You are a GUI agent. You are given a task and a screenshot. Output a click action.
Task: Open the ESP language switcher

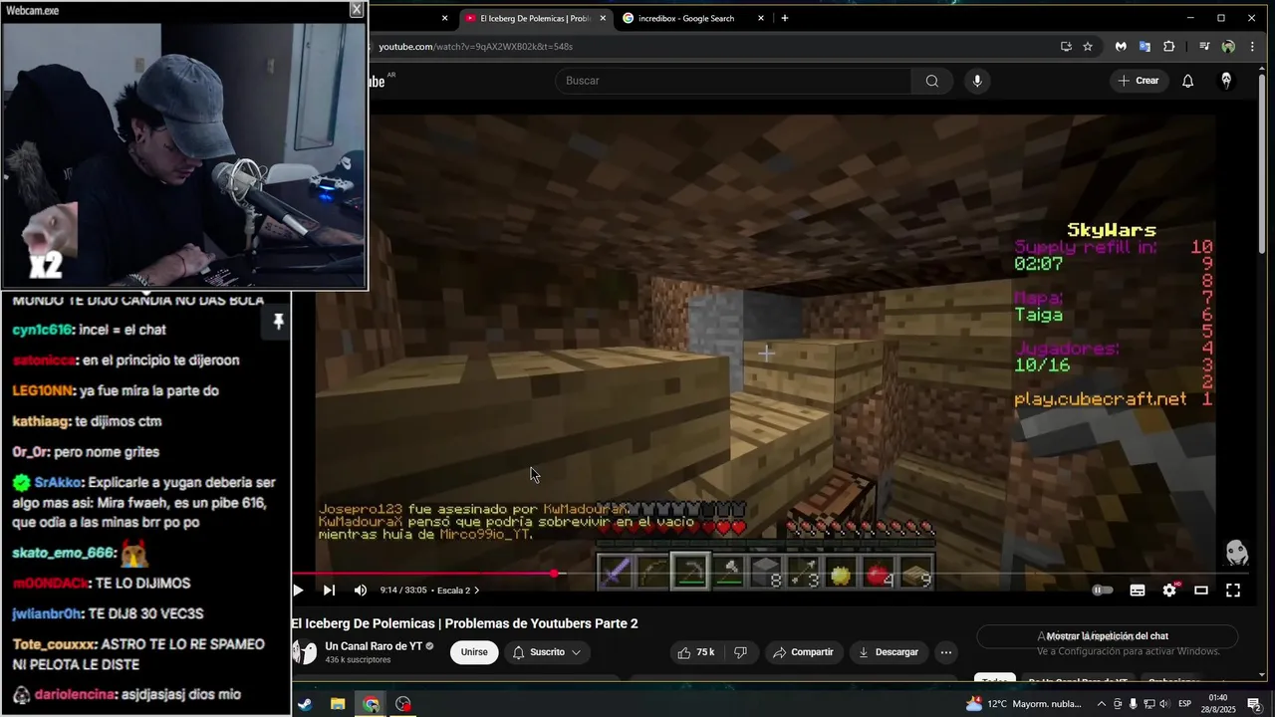click(1185, 704)
